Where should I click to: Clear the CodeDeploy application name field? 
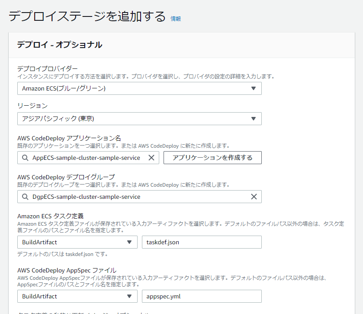click(x=151, y=158)
